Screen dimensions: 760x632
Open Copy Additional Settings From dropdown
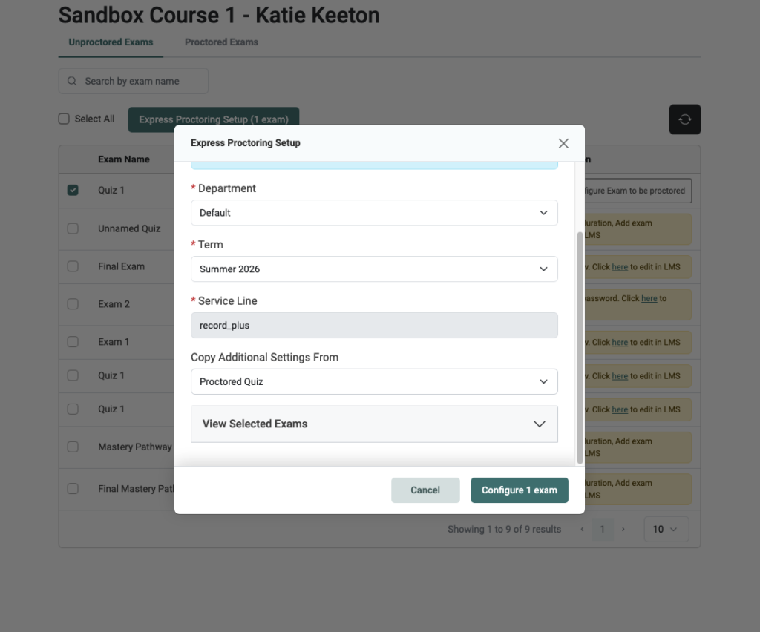click(374, 381)
